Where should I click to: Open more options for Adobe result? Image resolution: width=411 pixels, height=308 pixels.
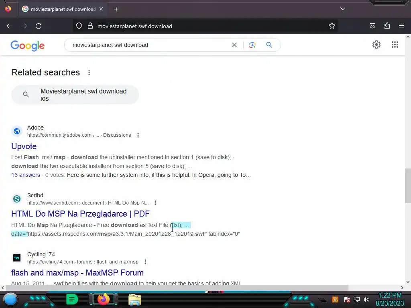click(138, 135)
